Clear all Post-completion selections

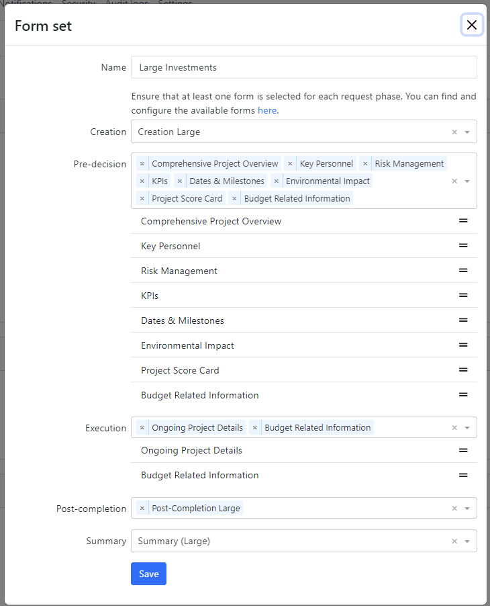454,508
